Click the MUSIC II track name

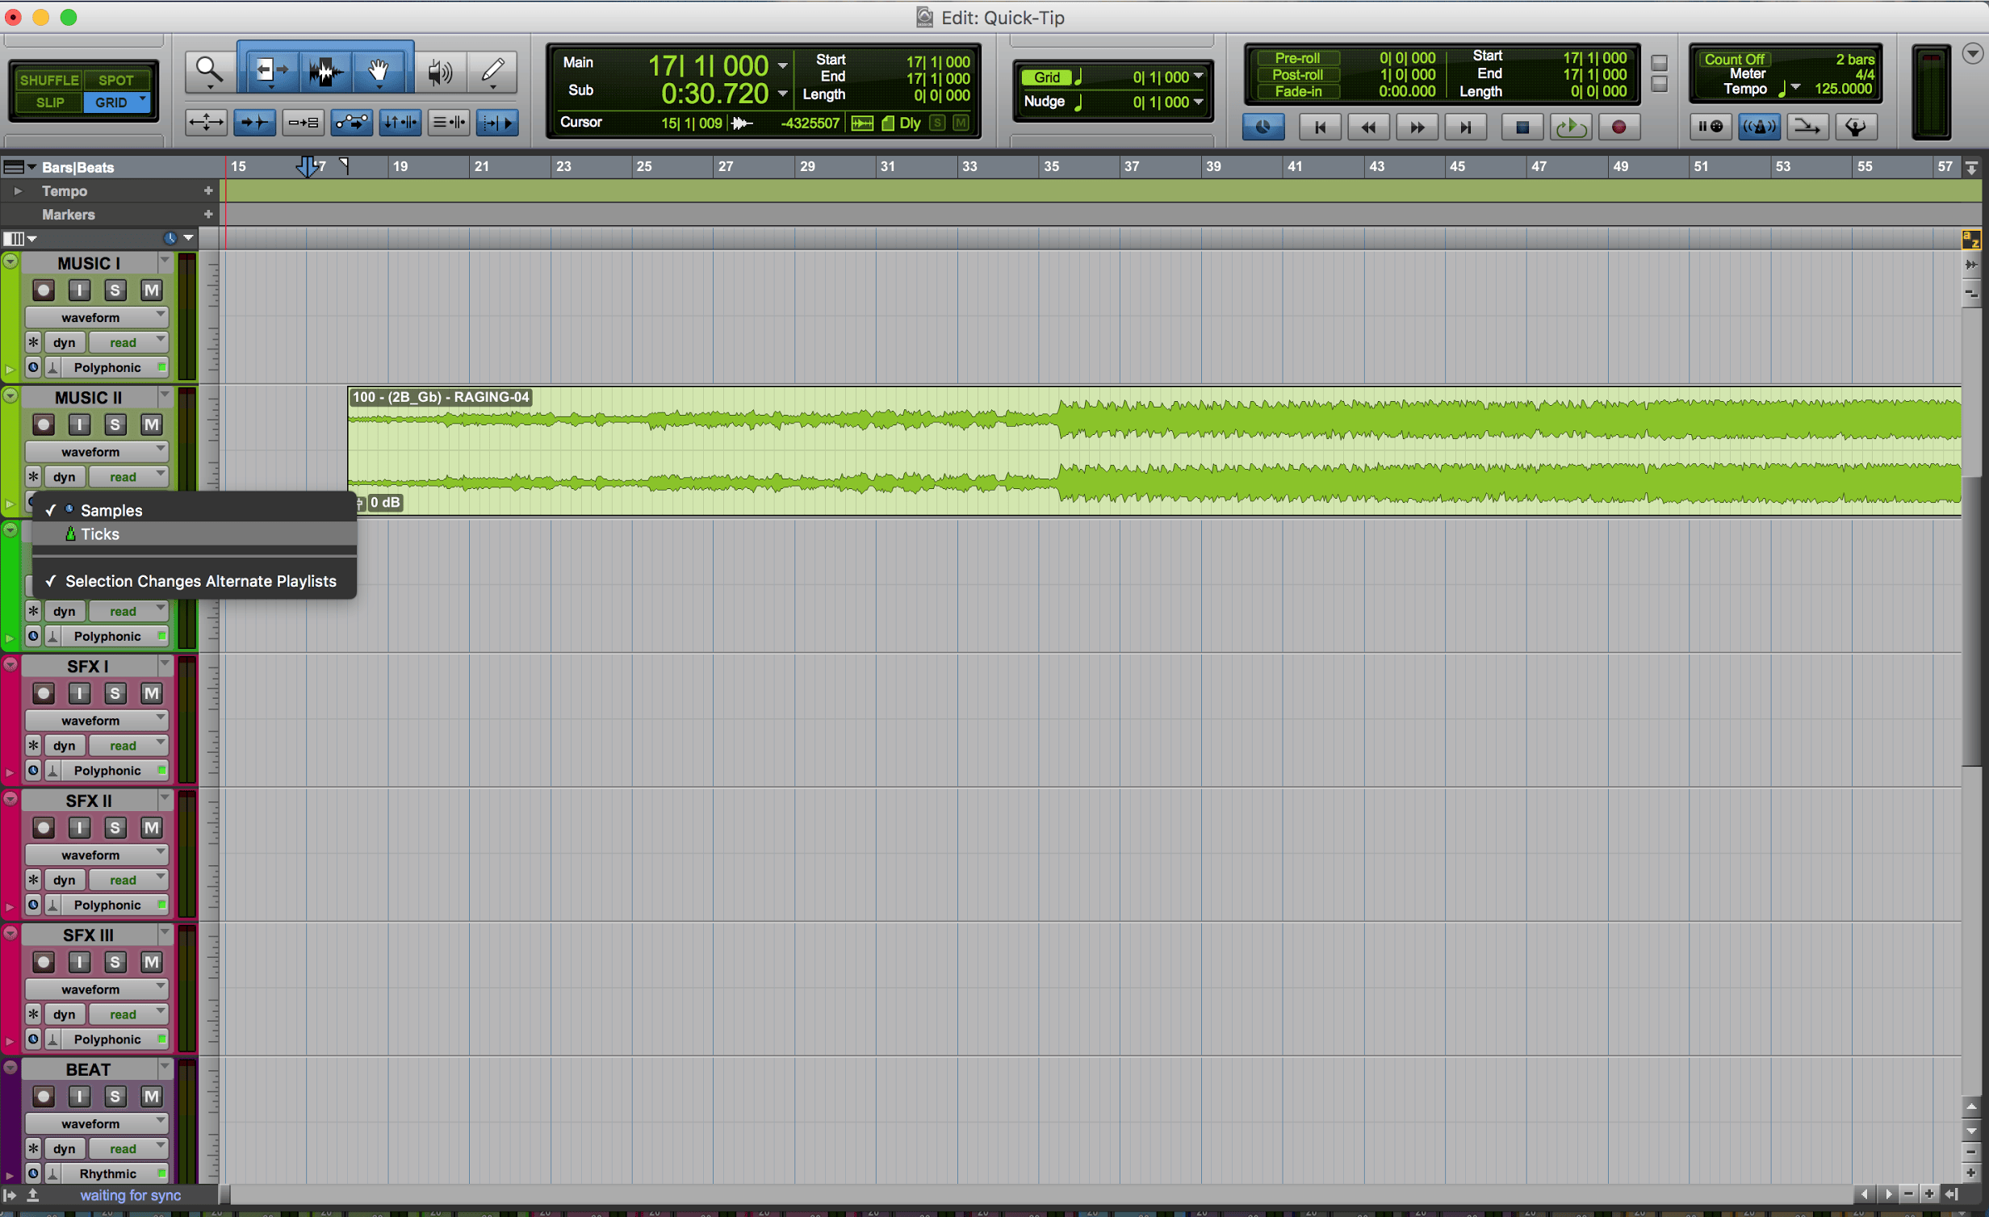(x=88, y=398)
